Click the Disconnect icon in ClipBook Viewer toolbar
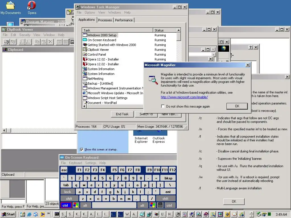This screenshot has width=291, height=218. [13, 42]
